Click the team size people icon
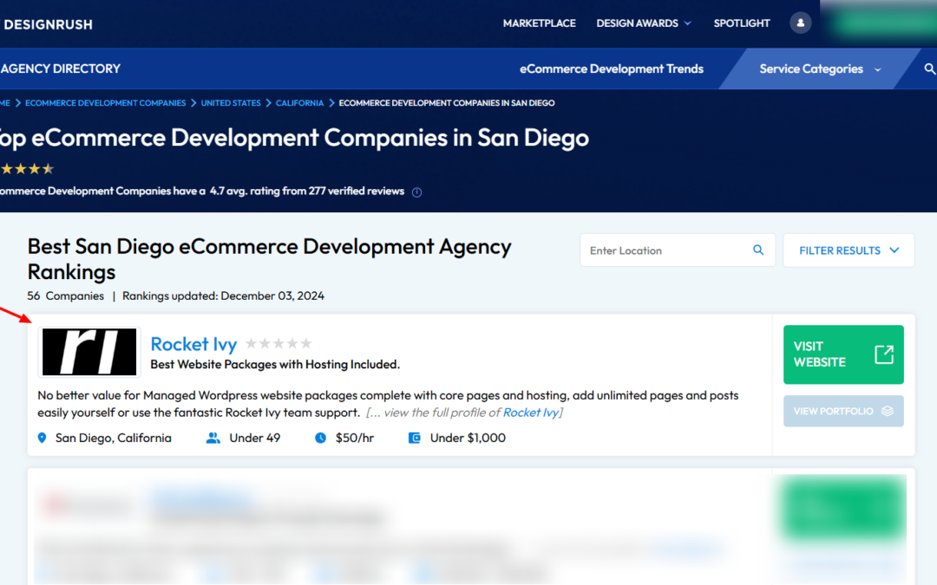The width and height of the screenshot is (937, 585). (x=213, y=439)
